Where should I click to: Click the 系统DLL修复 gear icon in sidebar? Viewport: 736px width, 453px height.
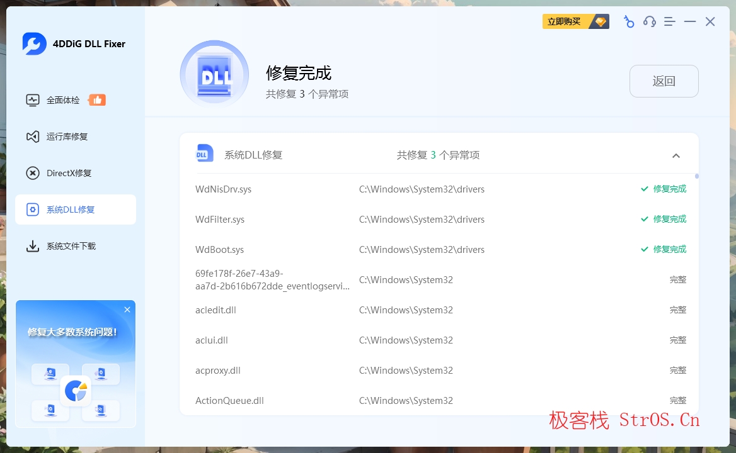point(32,210)
